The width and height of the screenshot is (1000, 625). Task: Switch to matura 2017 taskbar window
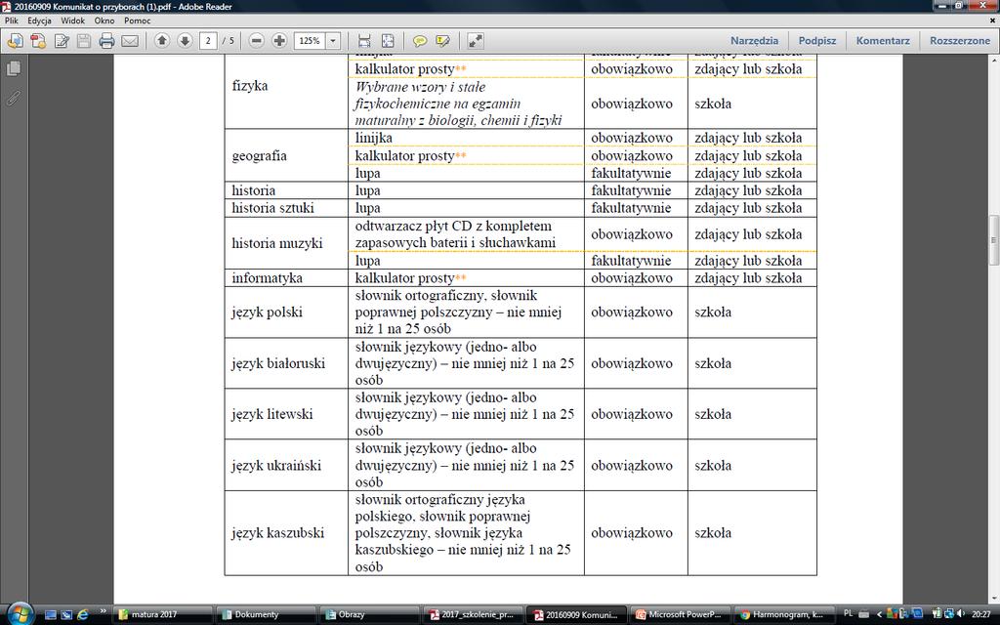tap(163, 615)
